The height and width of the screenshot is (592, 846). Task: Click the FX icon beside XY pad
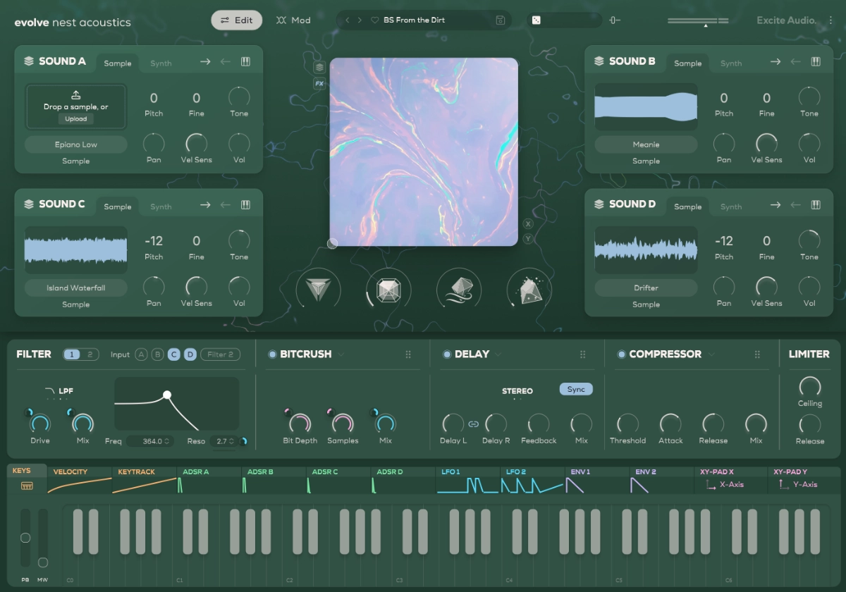(x=319, y=83)
